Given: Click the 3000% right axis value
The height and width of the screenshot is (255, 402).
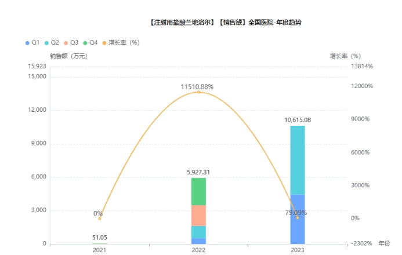Looking at the screenshot, I should 360,185.
